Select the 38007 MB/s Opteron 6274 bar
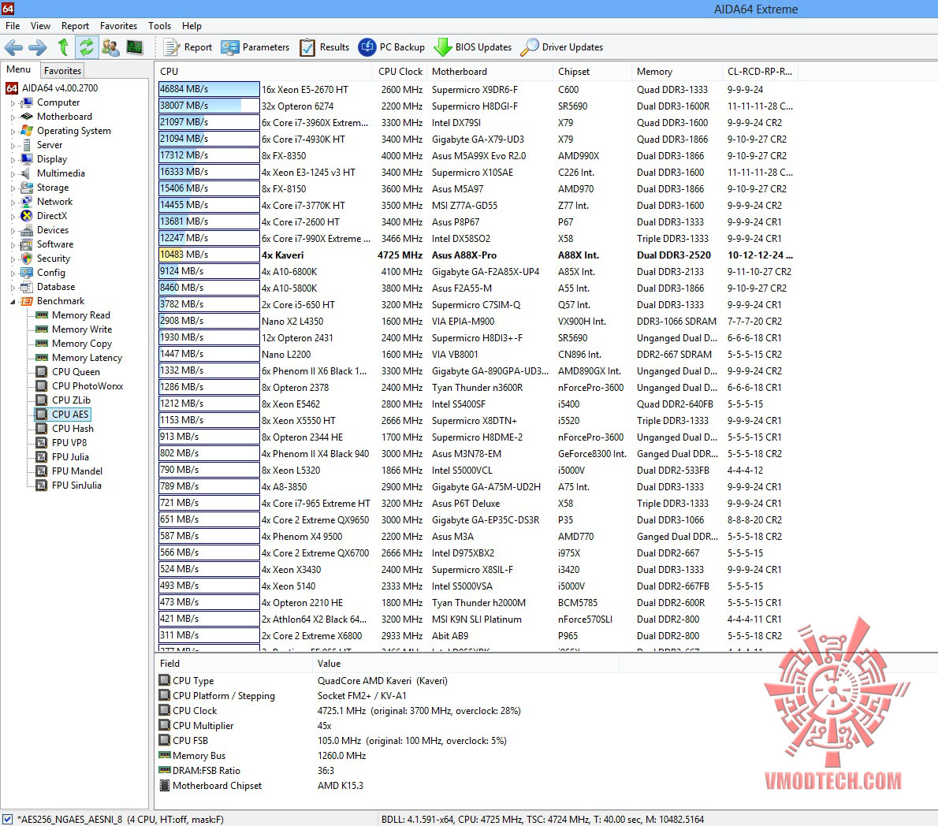The height and width of the screenshot is (826, 938). click(x=209, y=106)
